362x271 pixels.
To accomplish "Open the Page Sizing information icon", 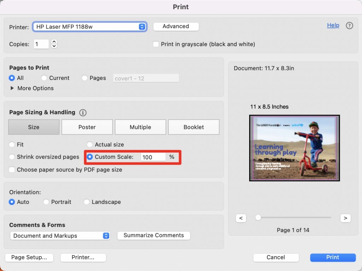I will [83, 112].
